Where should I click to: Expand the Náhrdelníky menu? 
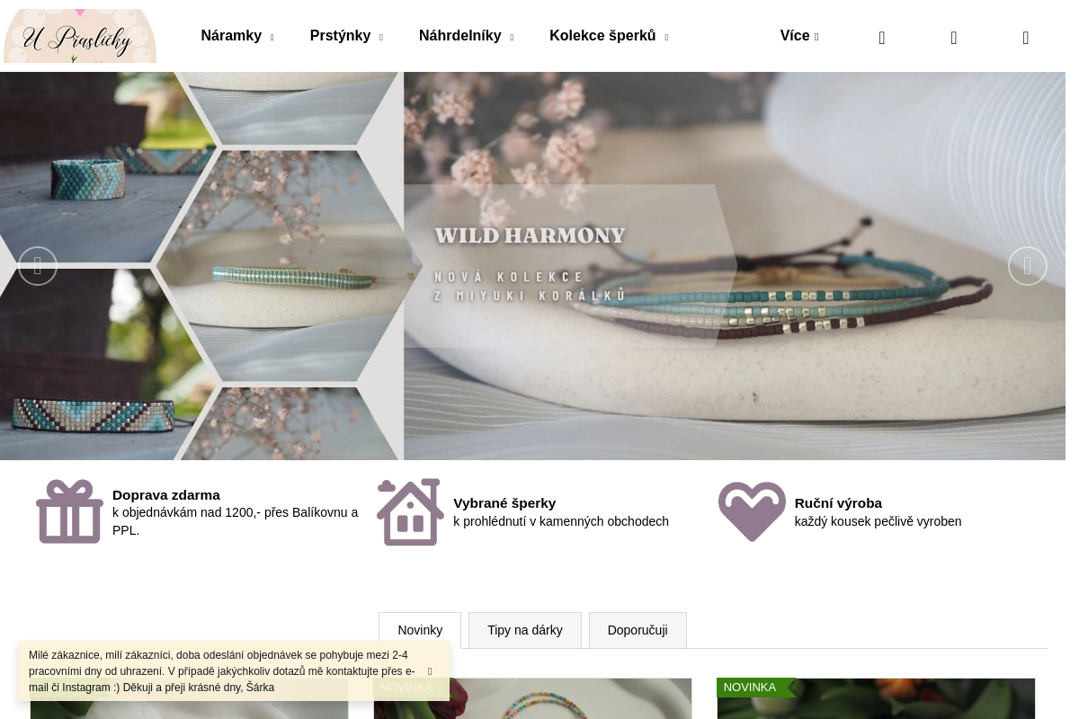point(466,36)
